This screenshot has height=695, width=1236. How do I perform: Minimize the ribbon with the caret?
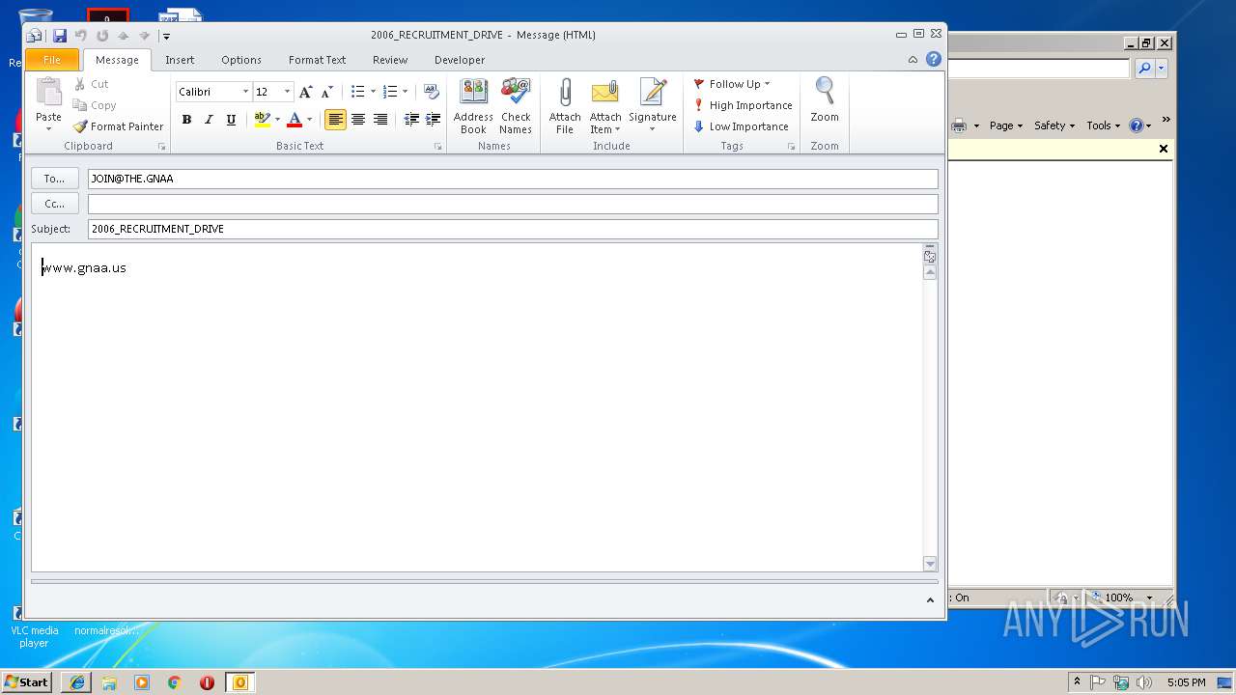tap(913, 60)
